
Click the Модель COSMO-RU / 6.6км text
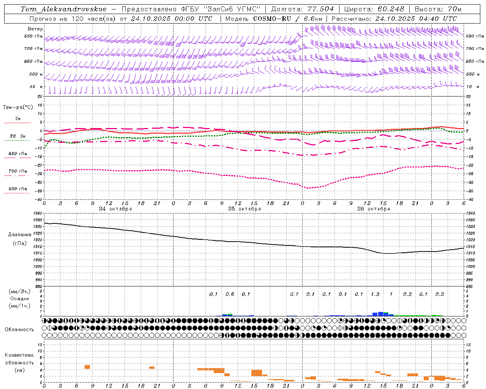(274, 19)
